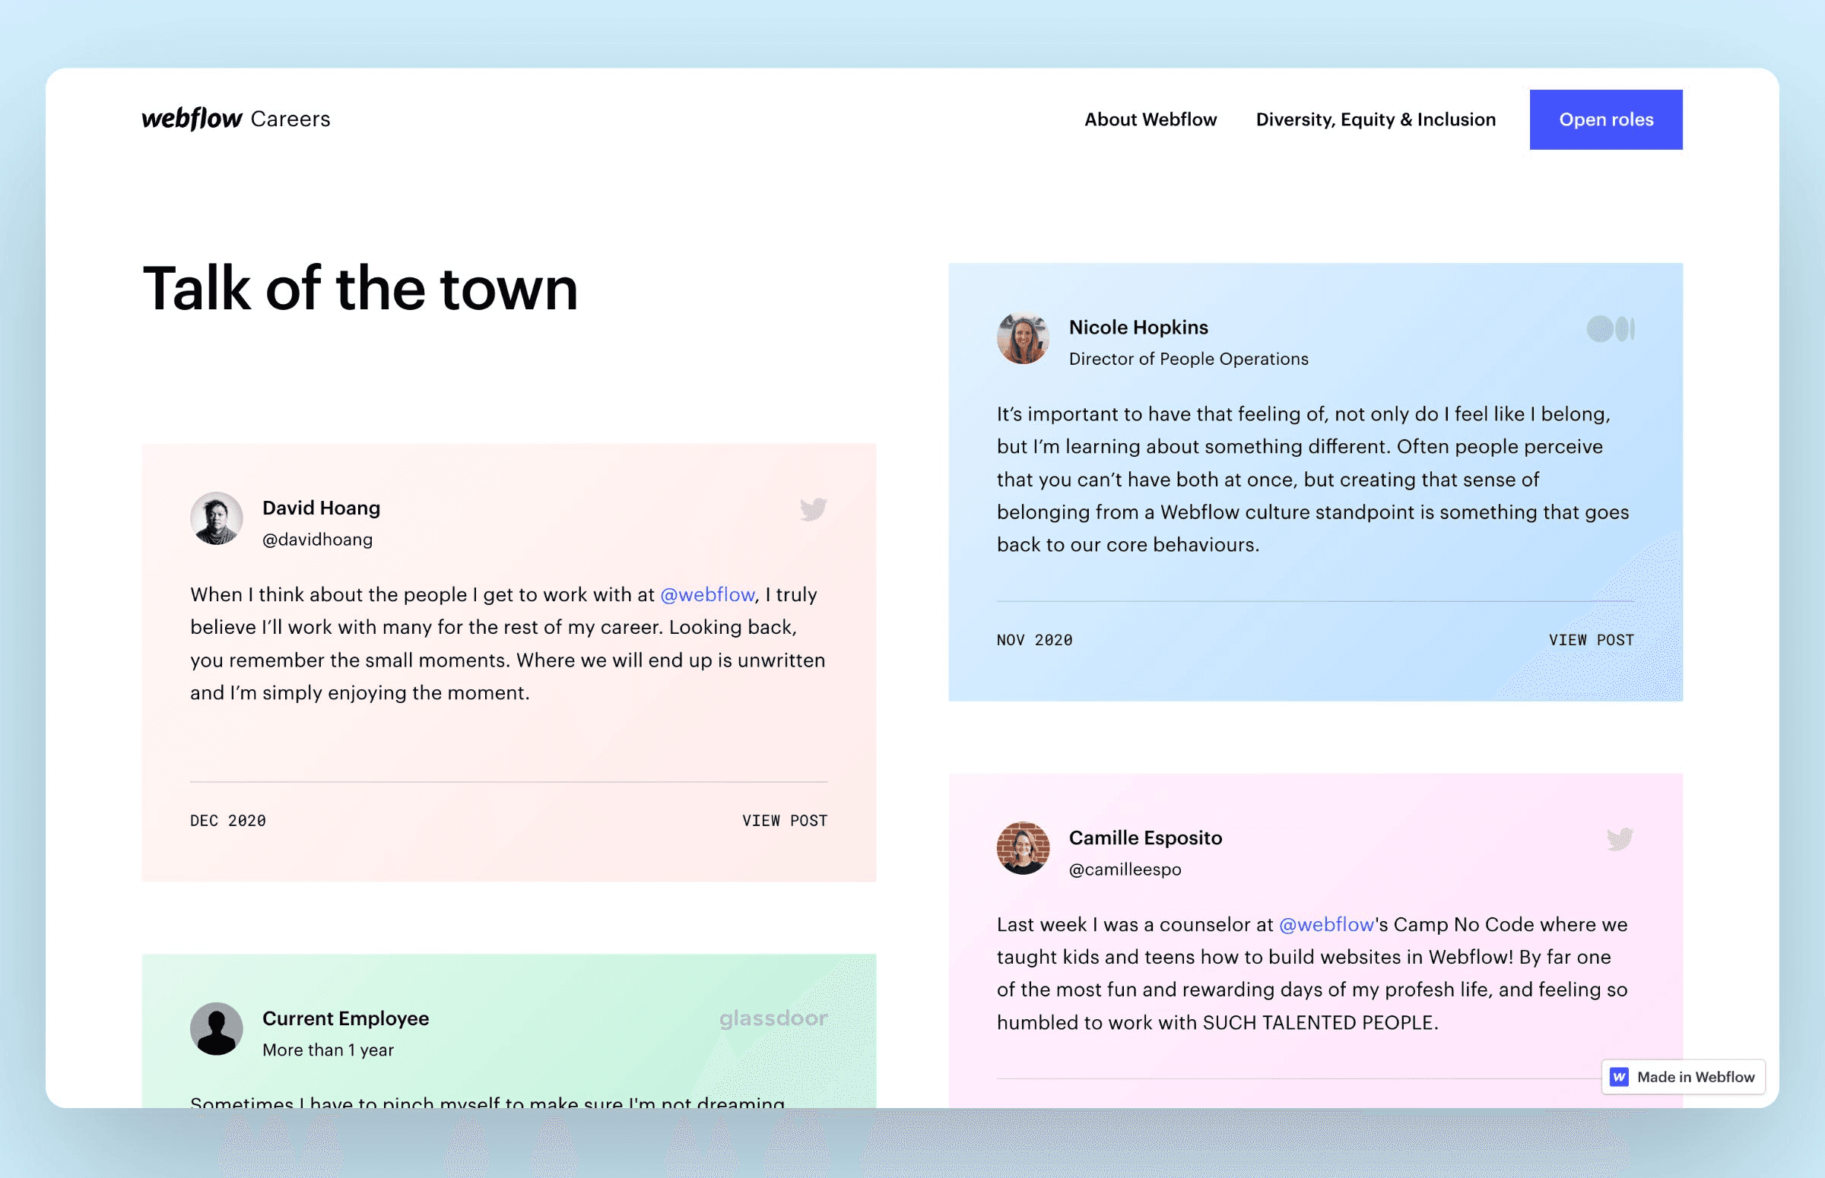This screenshot has height=1178, width=1825.
Task: Click the anonymous Current Employee avatar
Action: coord(217,1029)
